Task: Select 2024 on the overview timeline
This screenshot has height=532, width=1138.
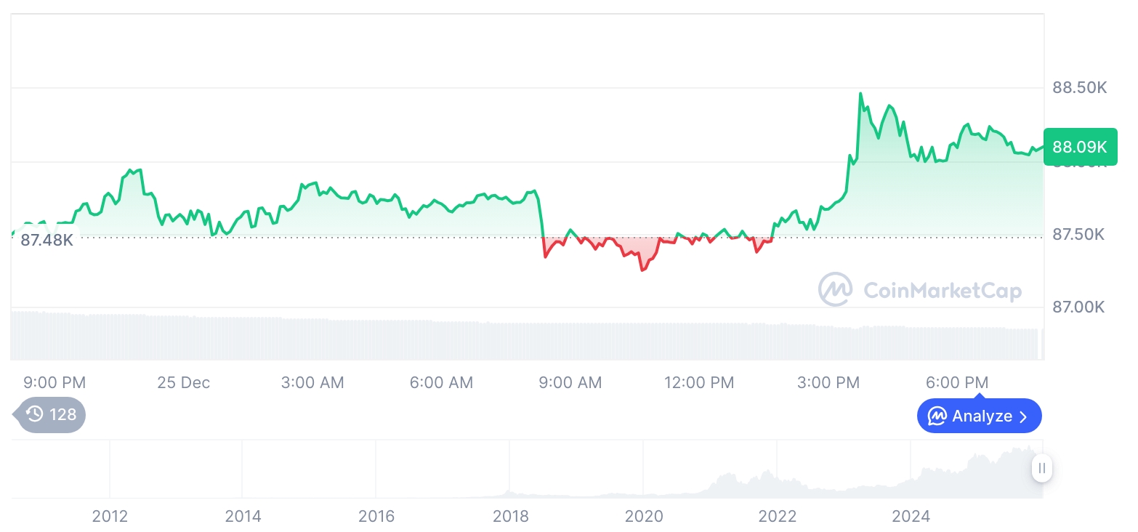Action: pyautogui.click(x=911, y=516)
